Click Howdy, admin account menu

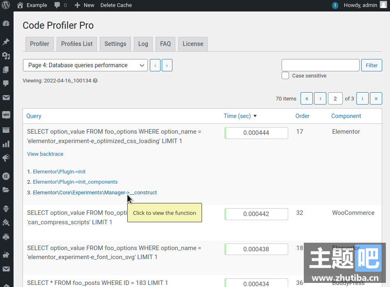click(360, 5)
